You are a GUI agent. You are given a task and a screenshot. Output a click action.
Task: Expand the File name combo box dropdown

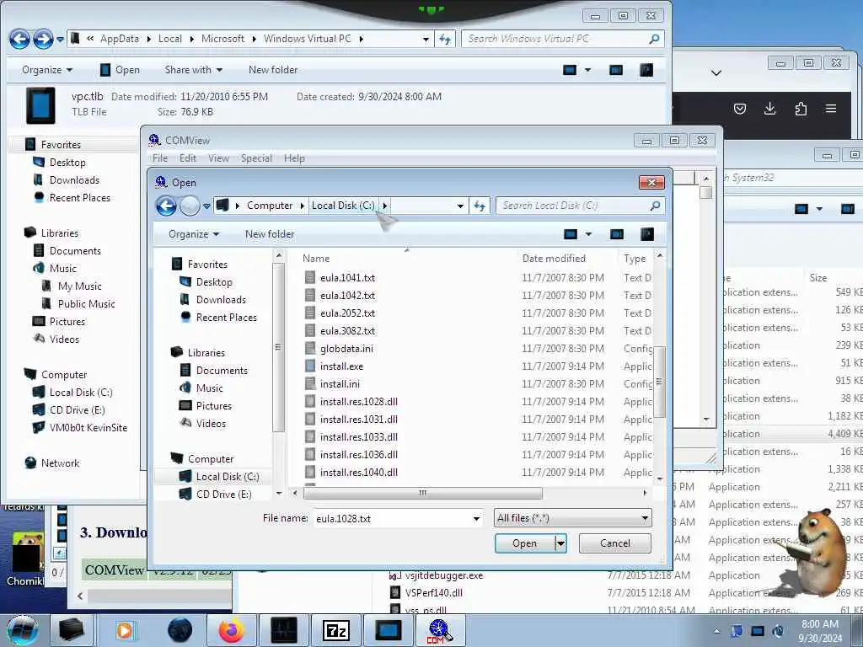pyautogui.click(x=476, y=519)
